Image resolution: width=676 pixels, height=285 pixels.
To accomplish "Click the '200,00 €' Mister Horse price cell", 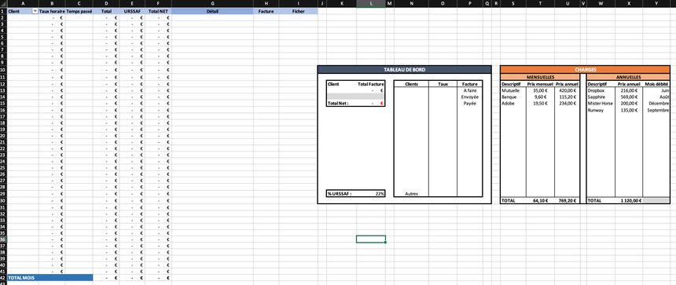I will [629, 104].
